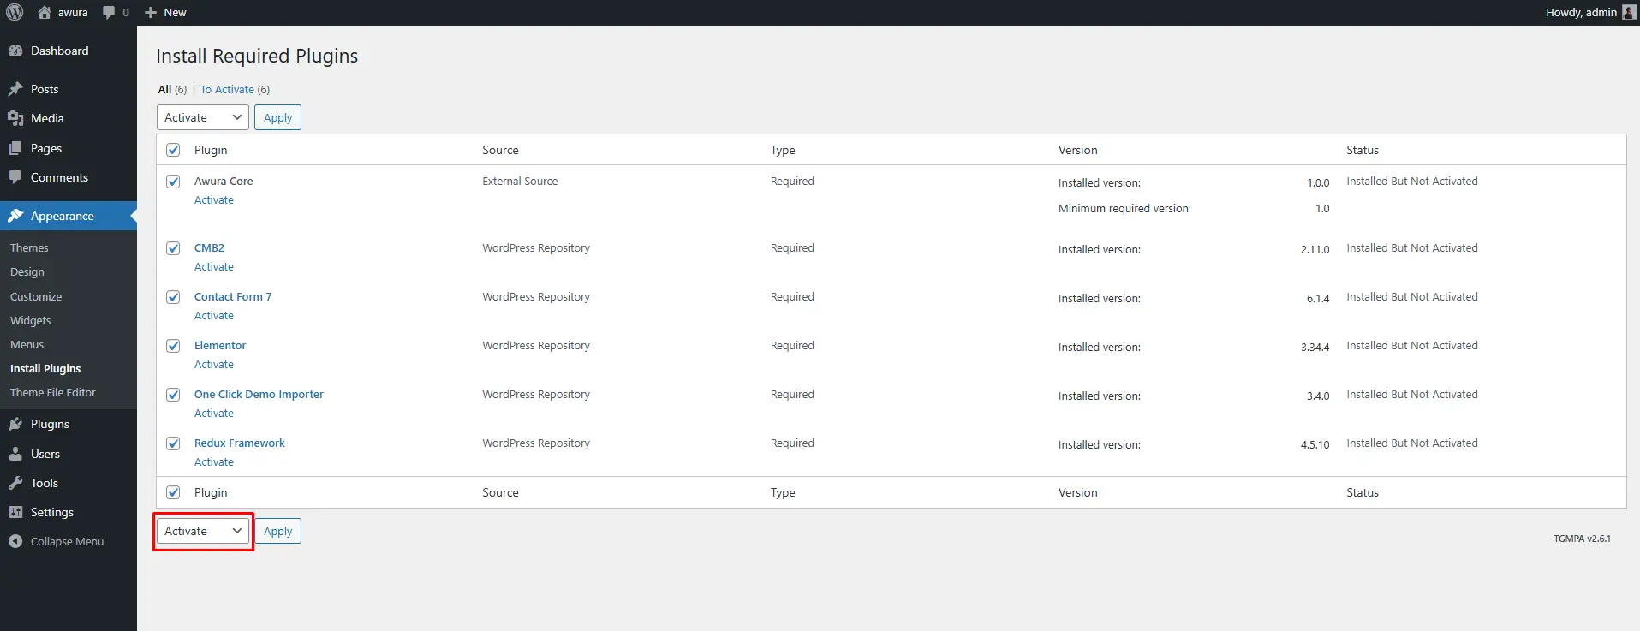Click the Collapse Menu arrow icon
Image resolution: width=1640 pixels, height=631 pixels.
[15, 541]
